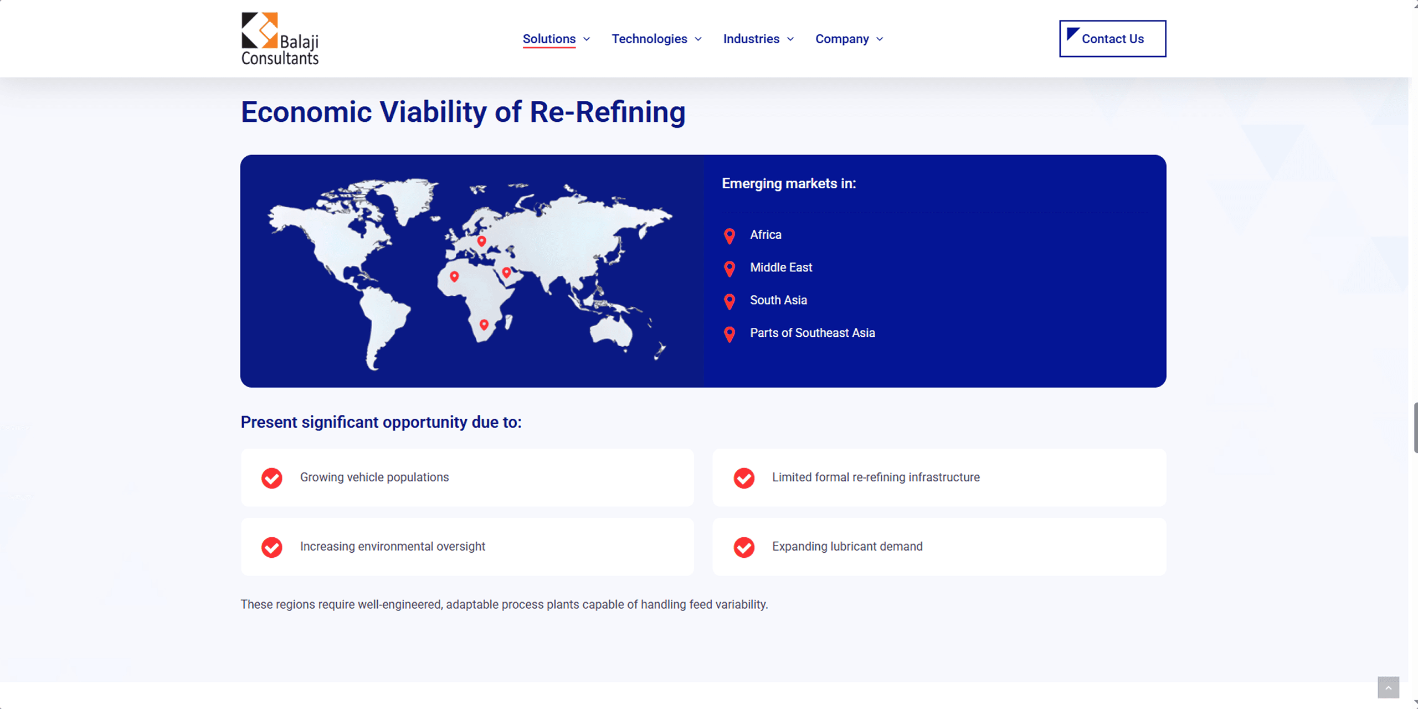
Task: Select the Africa list entry text
Action: [765, 235]
